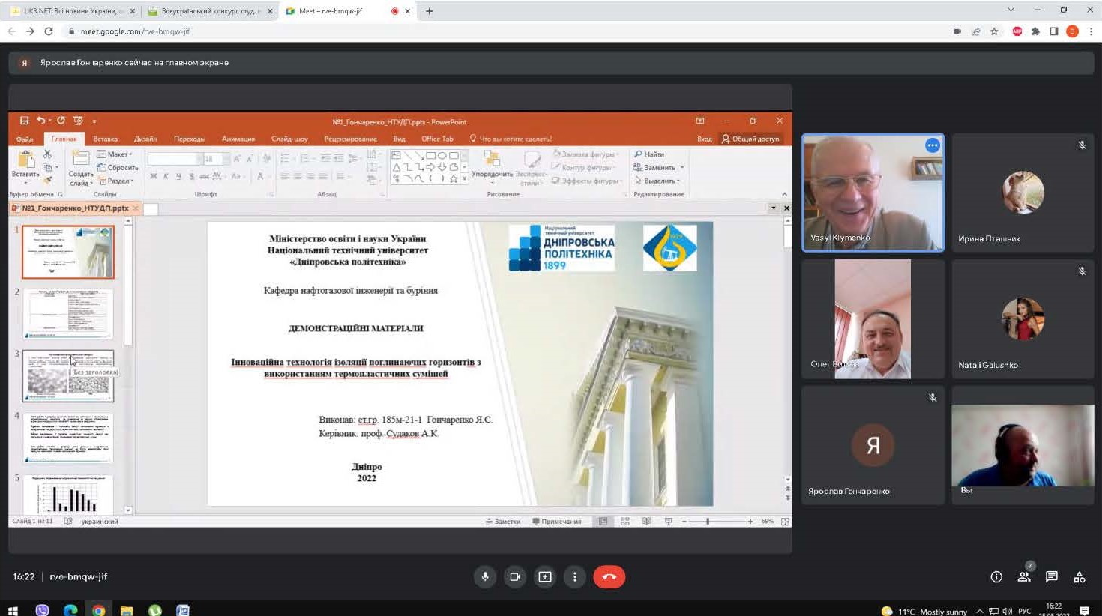
Task: Select slide 3 thumbnail in the panel
Action: click(68, 375)
